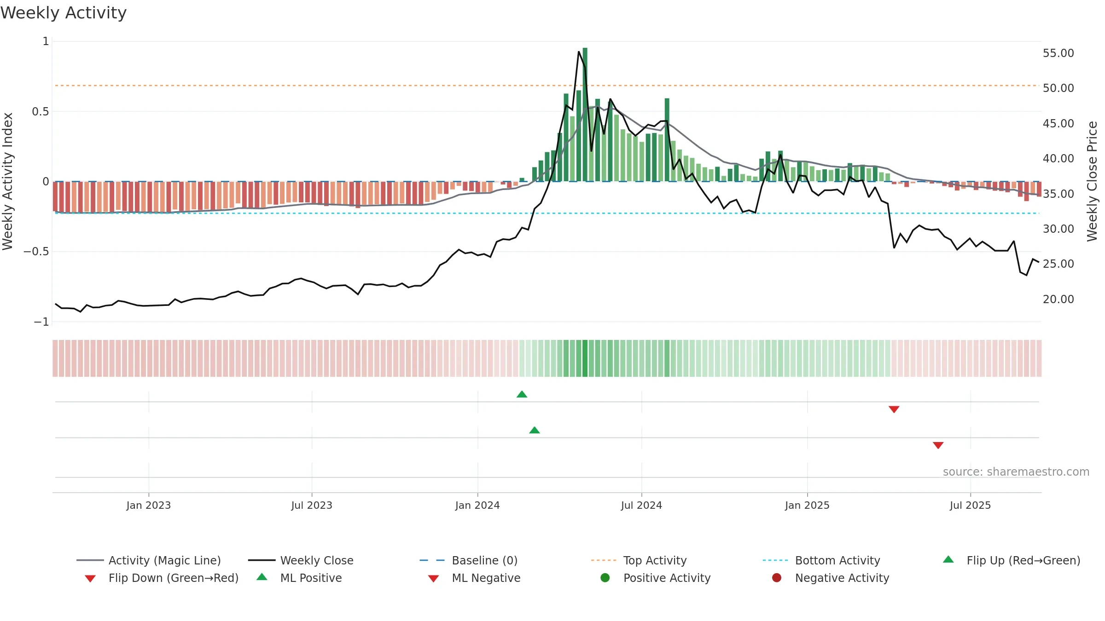Click the ML Positive legend marker
Screen dimensions: 1105x621
(x=262, y=577)
